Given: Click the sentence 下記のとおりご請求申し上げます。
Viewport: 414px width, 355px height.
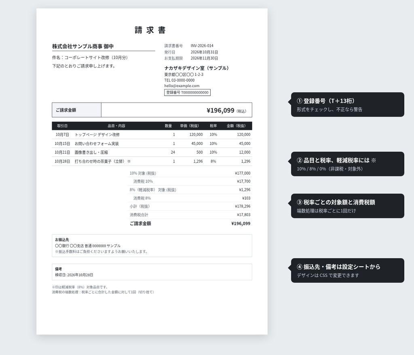Looking at the screenshot, I should coord(84,66).
